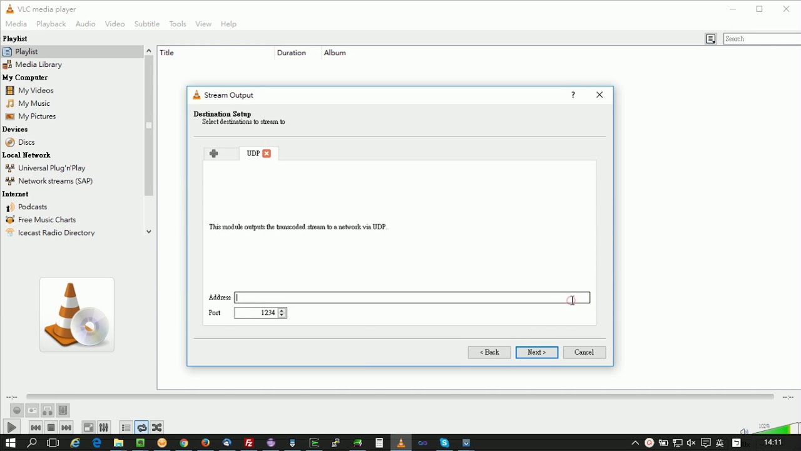Adjust the green volume slider
The width and height of the screenshot is (801, 451).
click(x=776, y=429)
